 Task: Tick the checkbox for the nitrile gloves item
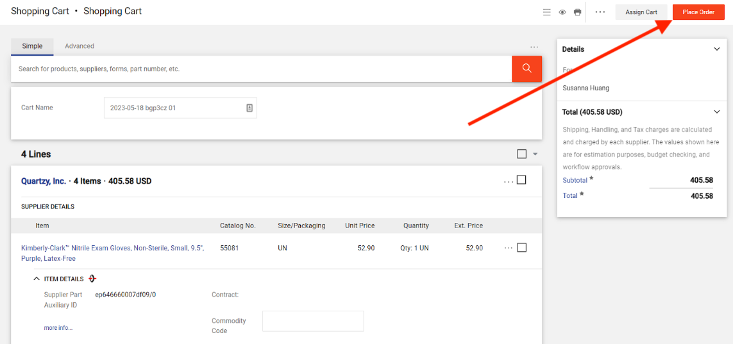[x=521, y=247]
